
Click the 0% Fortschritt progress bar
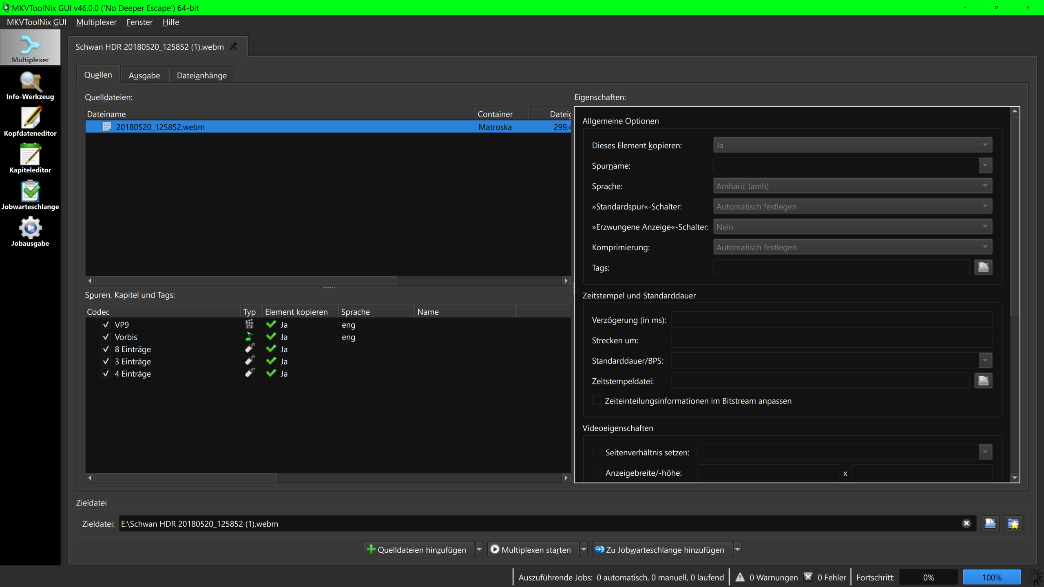[928, 577]
